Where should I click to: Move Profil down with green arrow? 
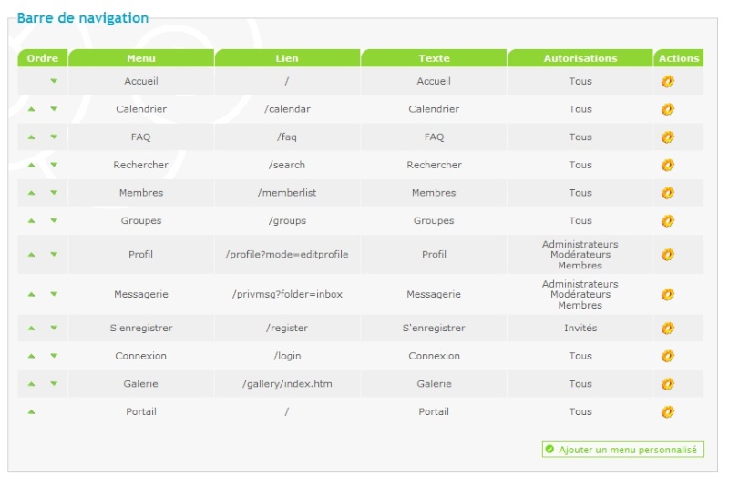click(54, 254)
